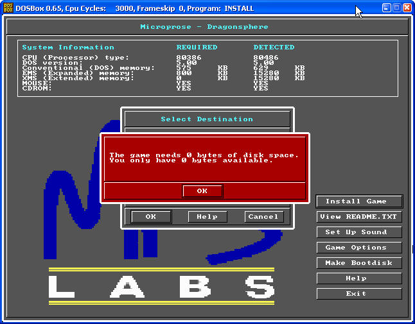
Task: Click the required EMS value '800'
Action: tap(184, 72)
